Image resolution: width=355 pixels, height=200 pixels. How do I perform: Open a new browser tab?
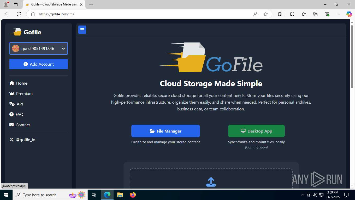pos(91,4)
